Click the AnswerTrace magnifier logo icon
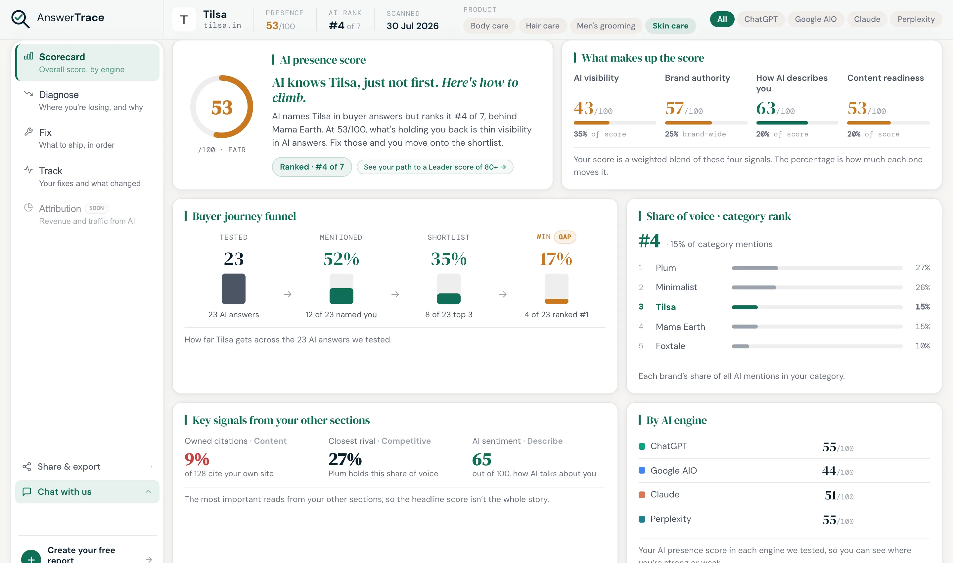Viewport: 953px width, 563px height. coord(20,19)
